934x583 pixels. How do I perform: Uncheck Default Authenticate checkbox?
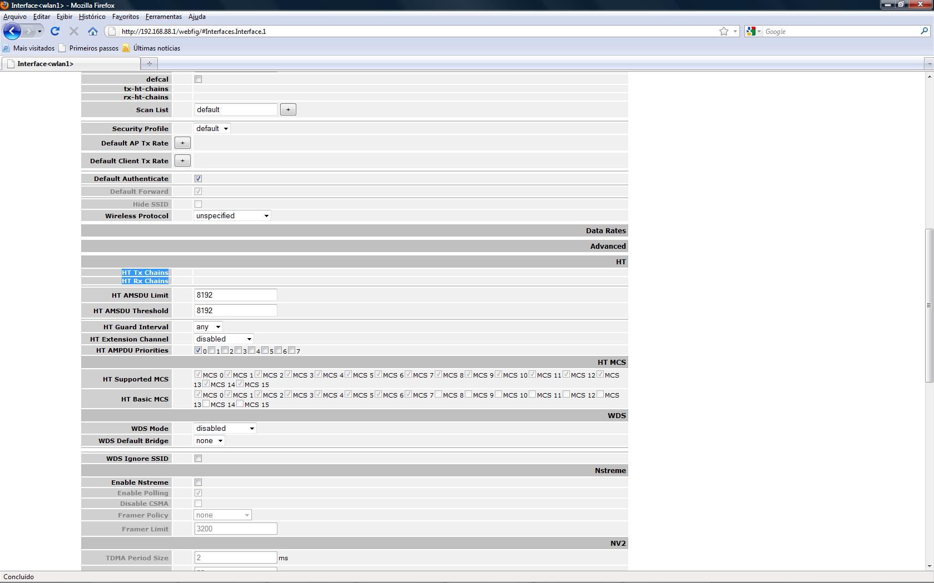(x=198, y=178)
